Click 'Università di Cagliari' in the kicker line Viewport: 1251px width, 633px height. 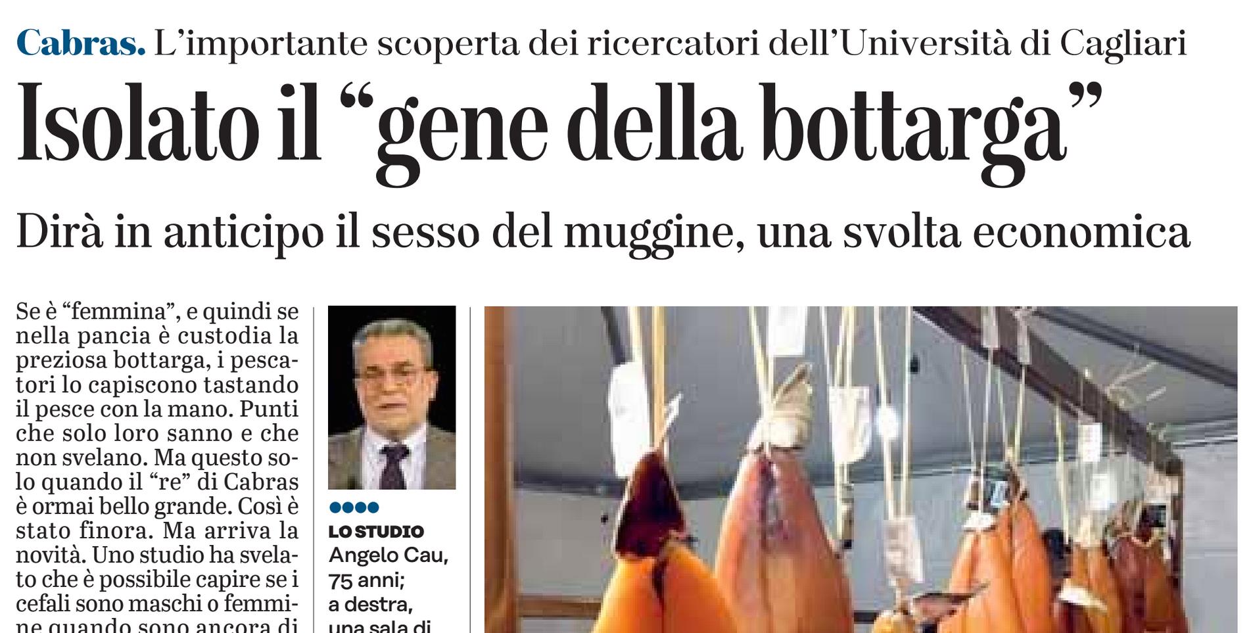[1013, 43]
